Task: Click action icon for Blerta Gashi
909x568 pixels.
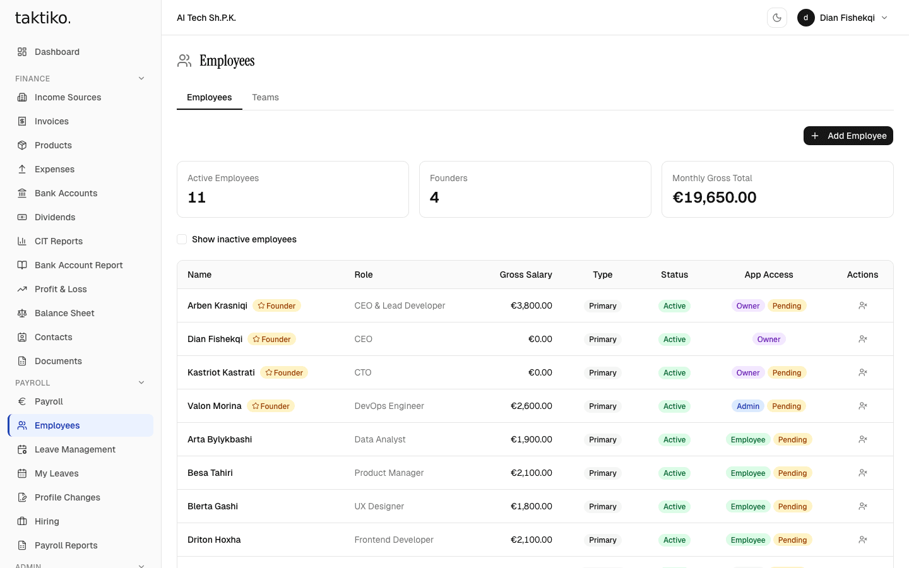Action: click(x=862, y=506)
